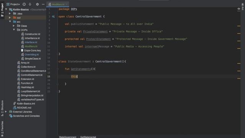Open README.md file
This screenshot has width=245, height=138.
[x=24, y=108]
